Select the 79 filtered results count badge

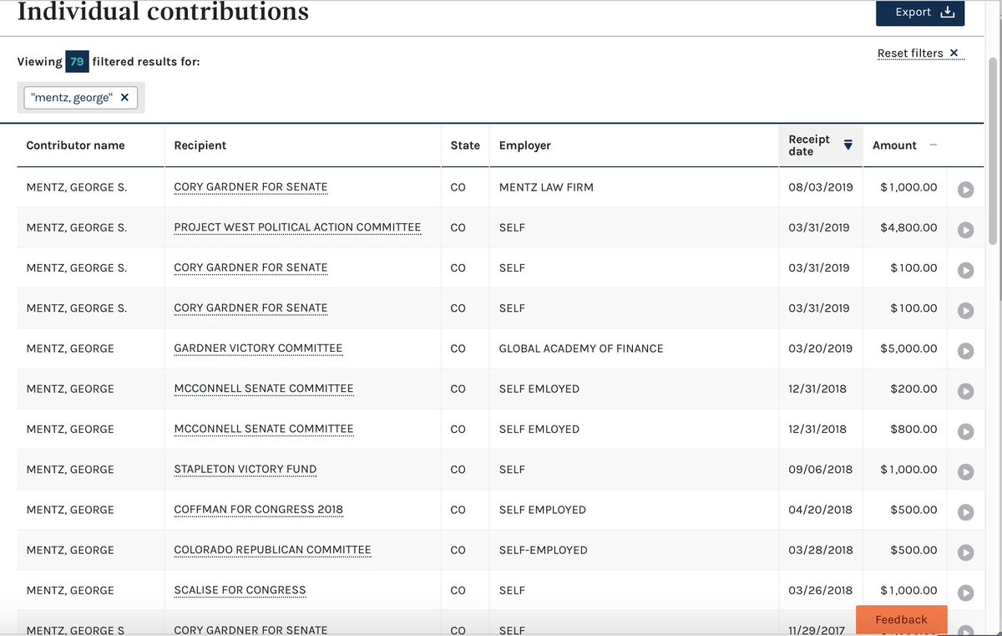[77, 62]
